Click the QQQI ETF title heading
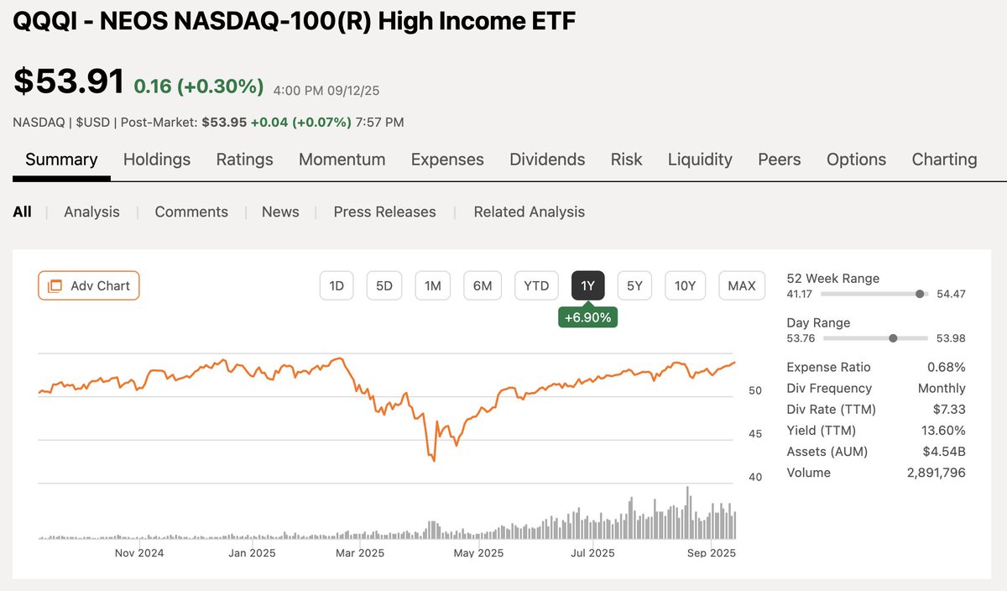This screenshot has width=1007, height=591. (295, 21)
